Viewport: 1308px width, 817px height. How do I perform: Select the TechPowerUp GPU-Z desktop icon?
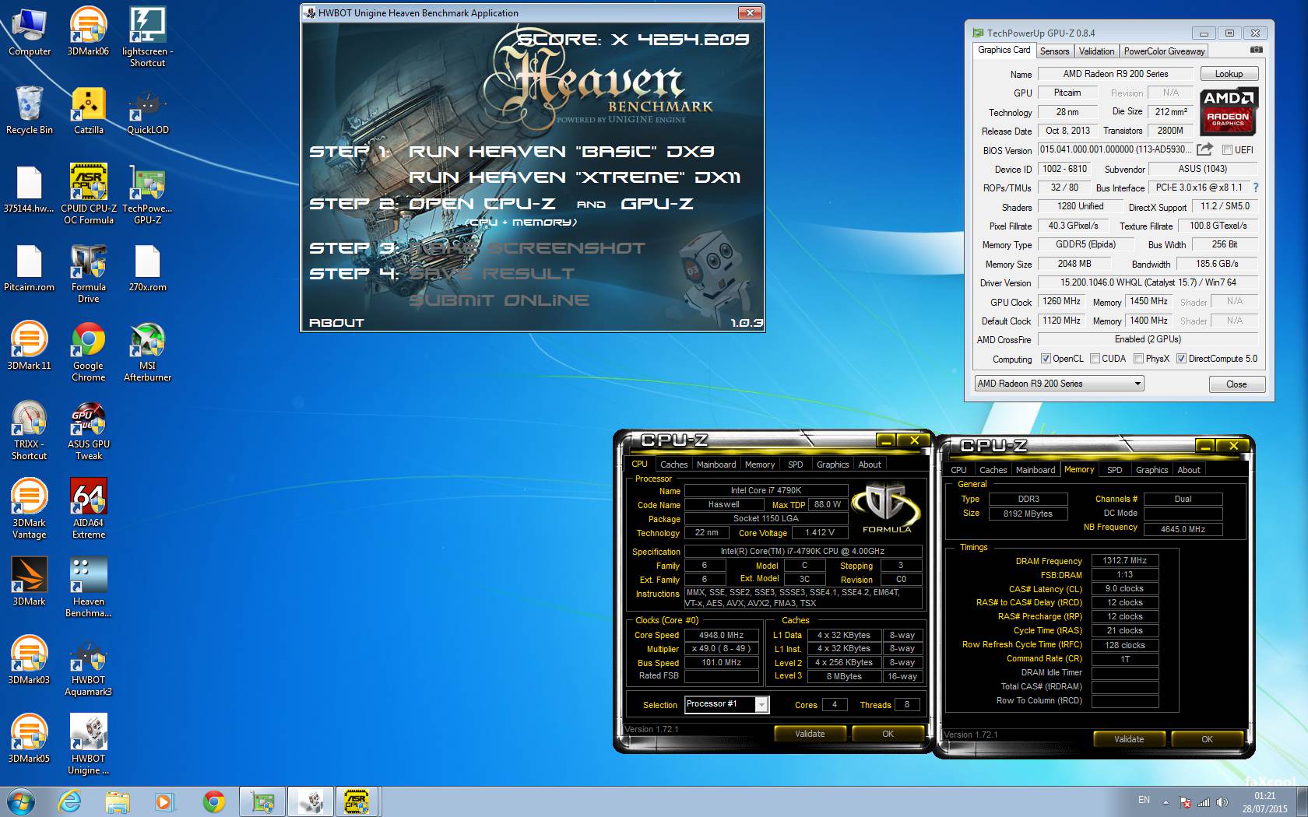pyautogui.click(x=147, y=195)
